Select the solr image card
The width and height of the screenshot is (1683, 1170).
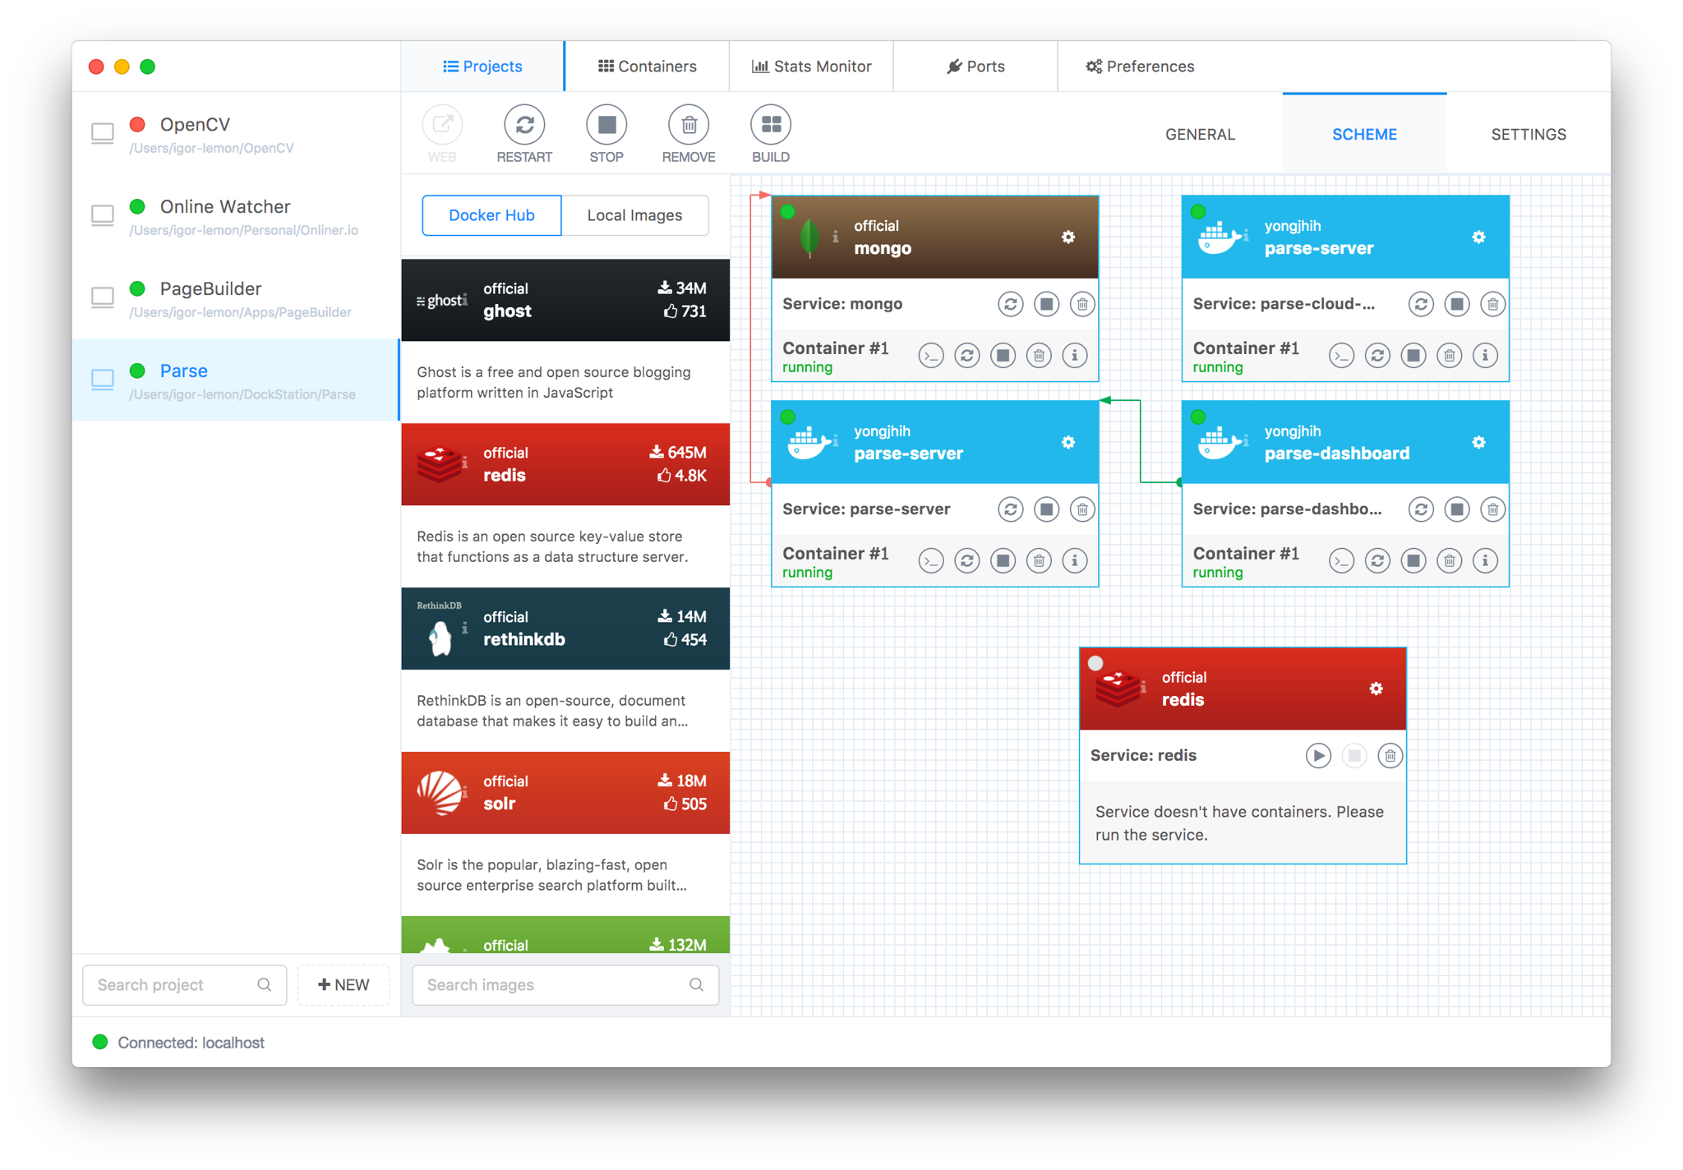565,793
